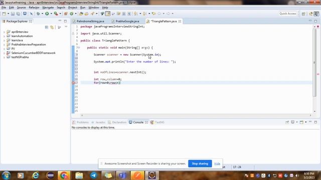The height and width of the screenshot is (180, 321).
Task: Expand the learnJava project
Action: [x=4, y=40]
